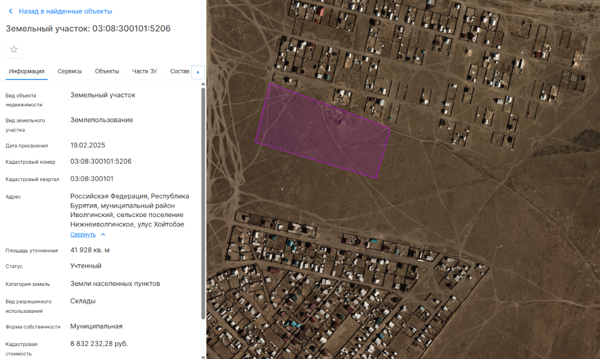Select the Части ЗУ tab
The width and height of the screenshot is (600, 359).
[145, 71]
